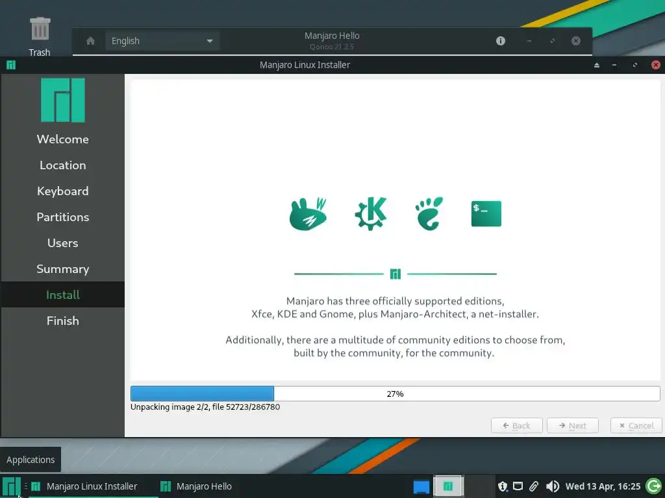Select the Install step in sidebar
The height and width of the screenshot is (498, 665).
pyautogui.click(x=63, y=295)
